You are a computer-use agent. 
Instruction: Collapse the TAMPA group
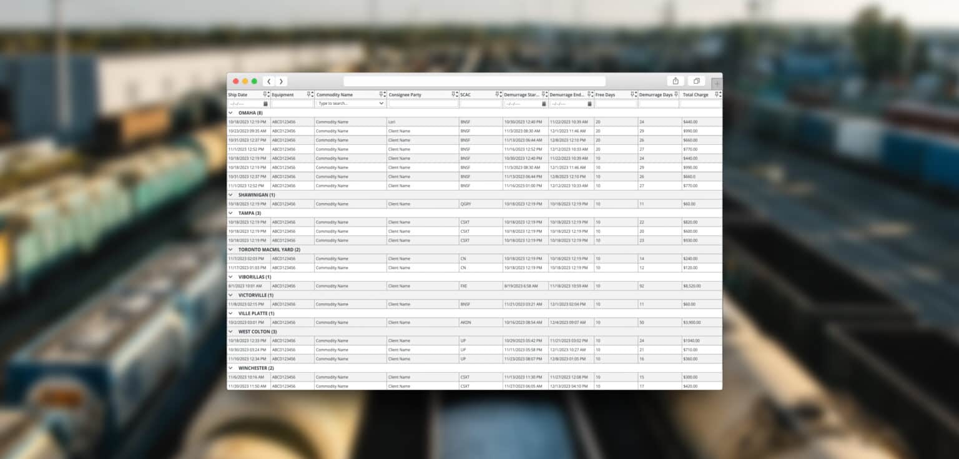point(231,213)
